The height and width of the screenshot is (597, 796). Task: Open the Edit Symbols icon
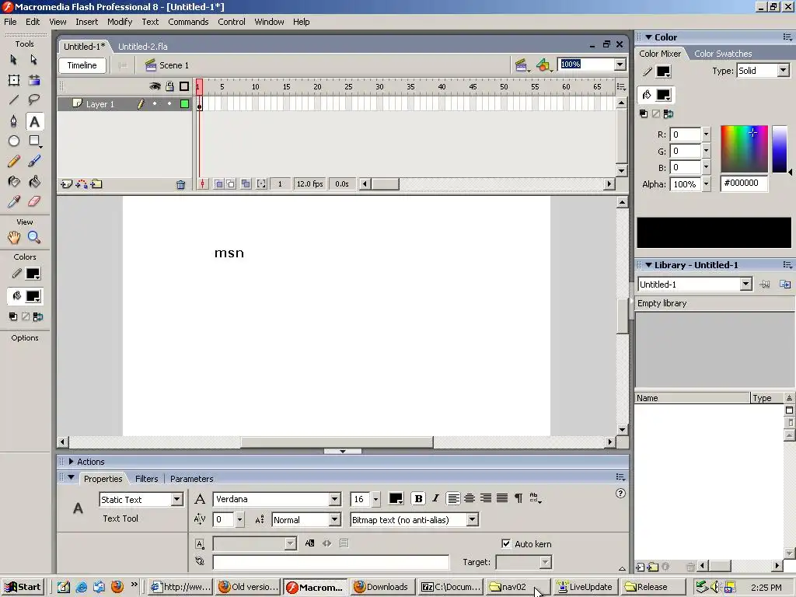click(543, 65)
